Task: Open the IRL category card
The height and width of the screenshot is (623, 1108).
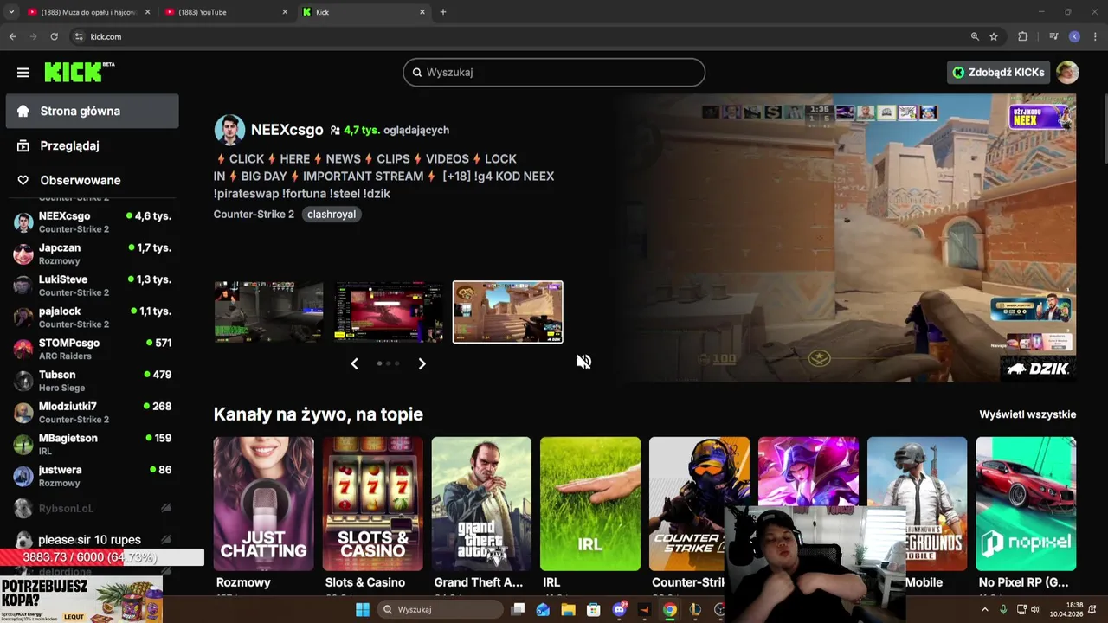Action: coord(590,504)
